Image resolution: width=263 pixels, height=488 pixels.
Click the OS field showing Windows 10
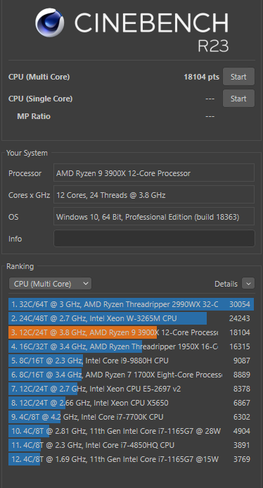(154, 217)
